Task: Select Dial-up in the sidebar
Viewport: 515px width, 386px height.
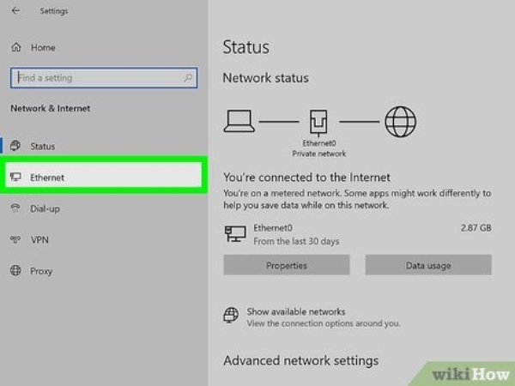Action: point(45,208)
